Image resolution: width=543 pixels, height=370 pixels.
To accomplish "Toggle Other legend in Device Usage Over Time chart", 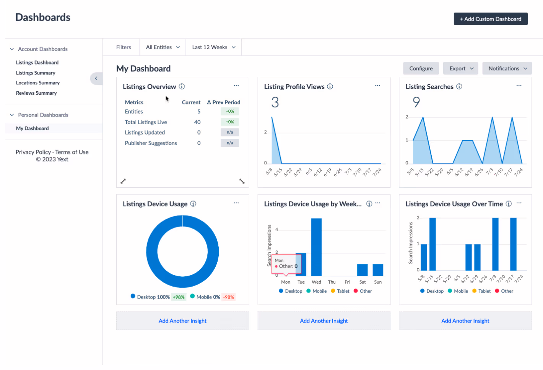I will (504, 291).
